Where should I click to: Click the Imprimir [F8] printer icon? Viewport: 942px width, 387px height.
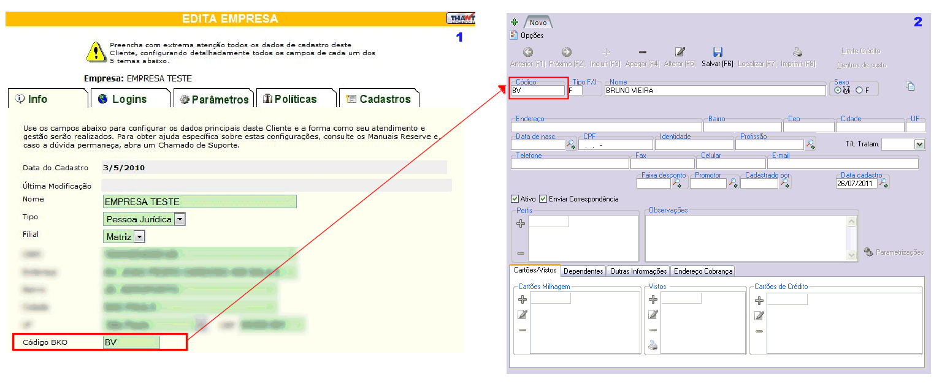(x=797, y=53)
